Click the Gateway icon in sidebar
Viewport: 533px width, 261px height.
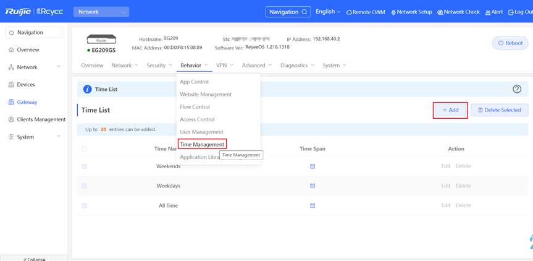(x=11, y=102)
